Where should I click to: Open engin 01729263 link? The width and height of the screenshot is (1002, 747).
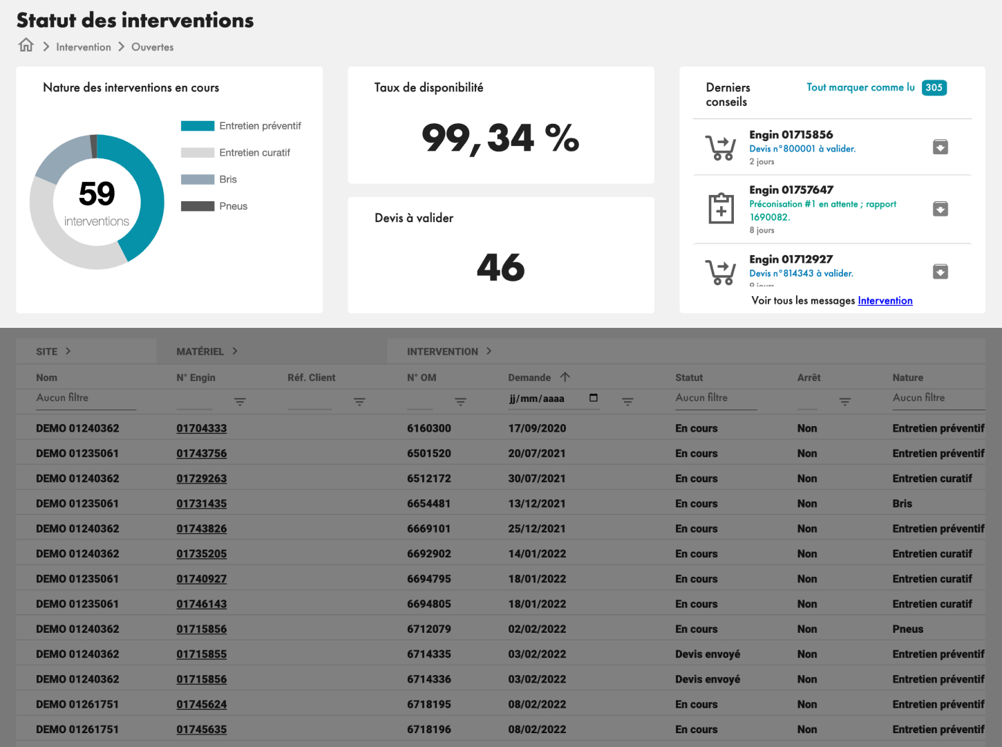201,479
